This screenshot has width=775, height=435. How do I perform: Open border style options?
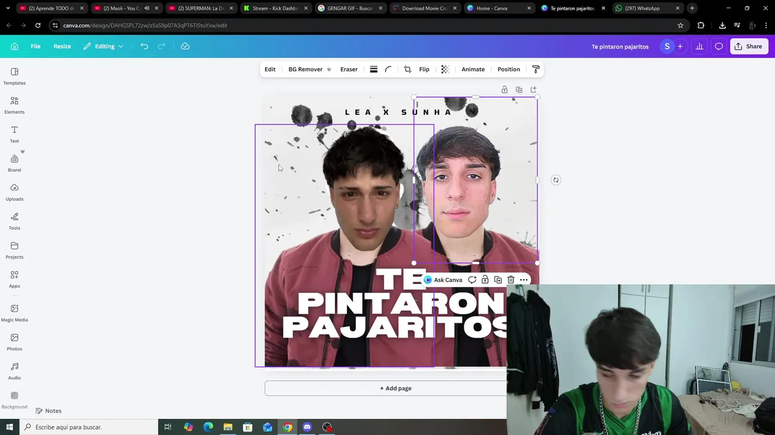click(374, 69)
